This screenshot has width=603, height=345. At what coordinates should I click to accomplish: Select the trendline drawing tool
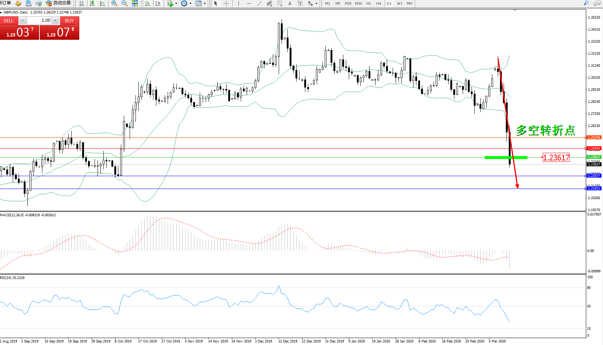tap(259, 3)
